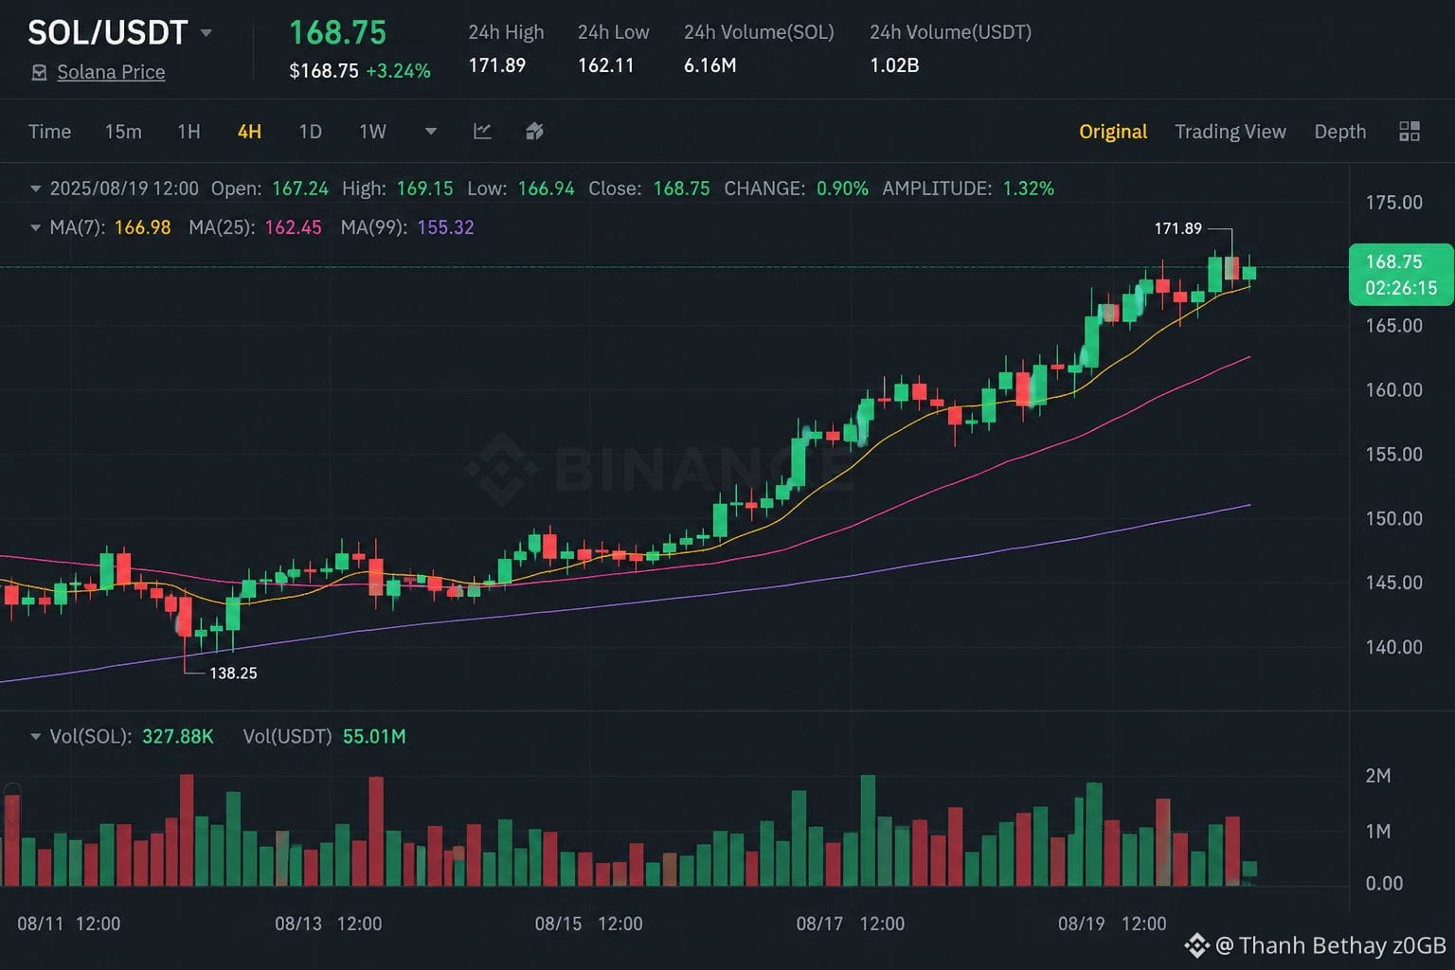
Task: Click the CHANGE value 0.90%
Action: [842, 189]
